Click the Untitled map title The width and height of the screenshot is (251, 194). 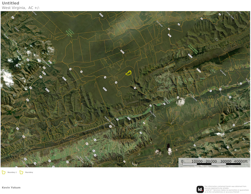pyautogui.click(x=10, y=3)
